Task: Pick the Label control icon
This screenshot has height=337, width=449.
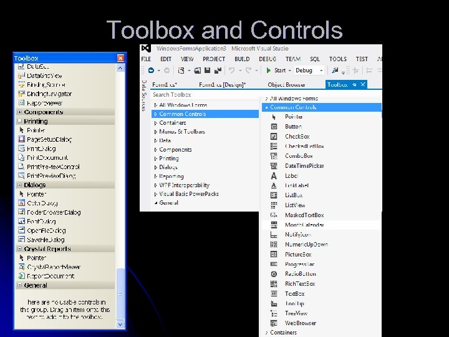Action: [274, 175]
